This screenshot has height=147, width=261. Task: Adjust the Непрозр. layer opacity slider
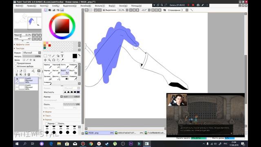tap(32, 56)
